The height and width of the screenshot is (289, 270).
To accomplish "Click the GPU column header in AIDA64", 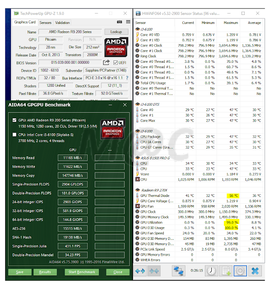I will coord(73,150).
